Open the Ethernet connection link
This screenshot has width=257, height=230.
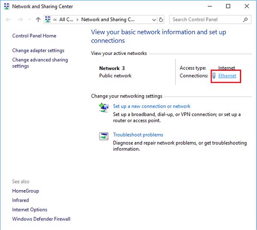pos(227,76)
